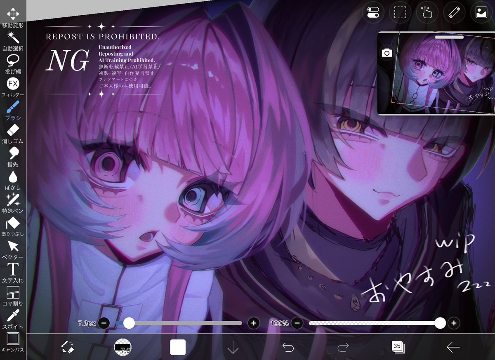This screenshot has width=495, height=360.
Task: Open the brush settings via brush preview circle
Action: click(123, 348)
